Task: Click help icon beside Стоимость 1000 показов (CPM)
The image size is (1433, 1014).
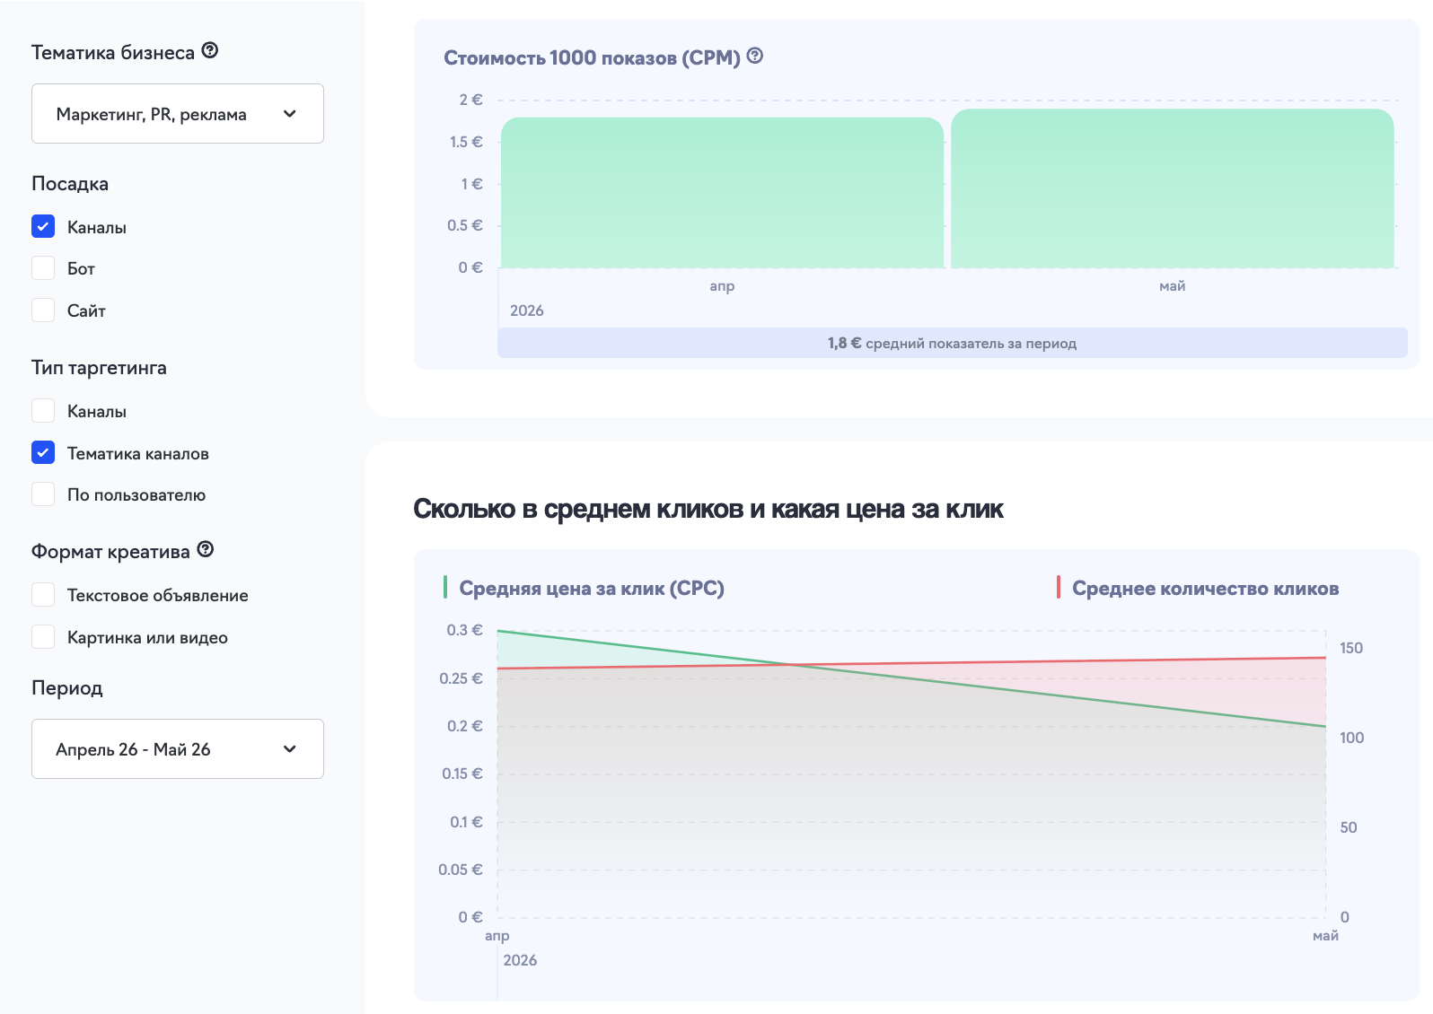Action: (x=755, y=56)
